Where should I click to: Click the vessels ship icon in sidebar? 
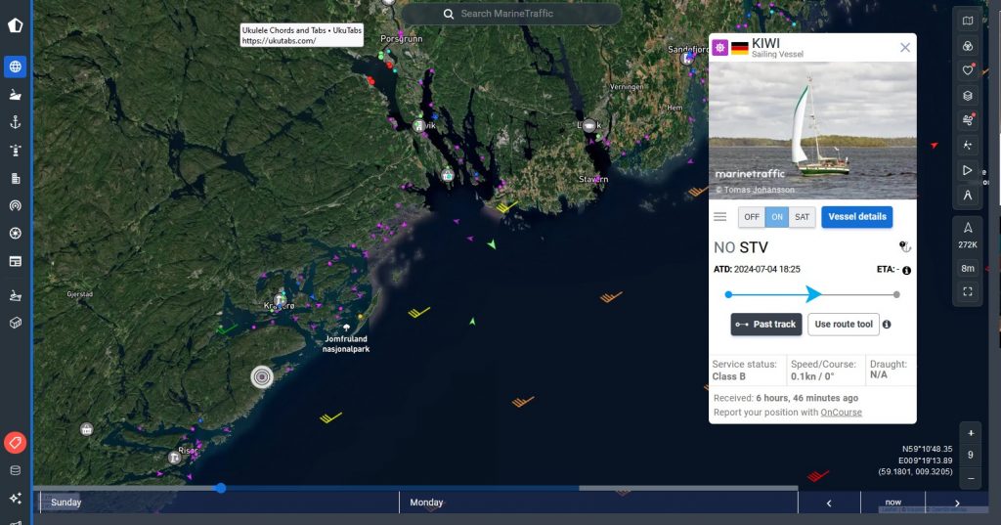click(15, 95)
